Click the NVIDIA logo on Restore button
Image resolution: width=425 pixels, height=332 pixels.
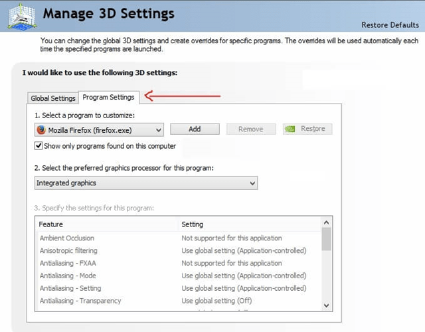tap(290, 129)
